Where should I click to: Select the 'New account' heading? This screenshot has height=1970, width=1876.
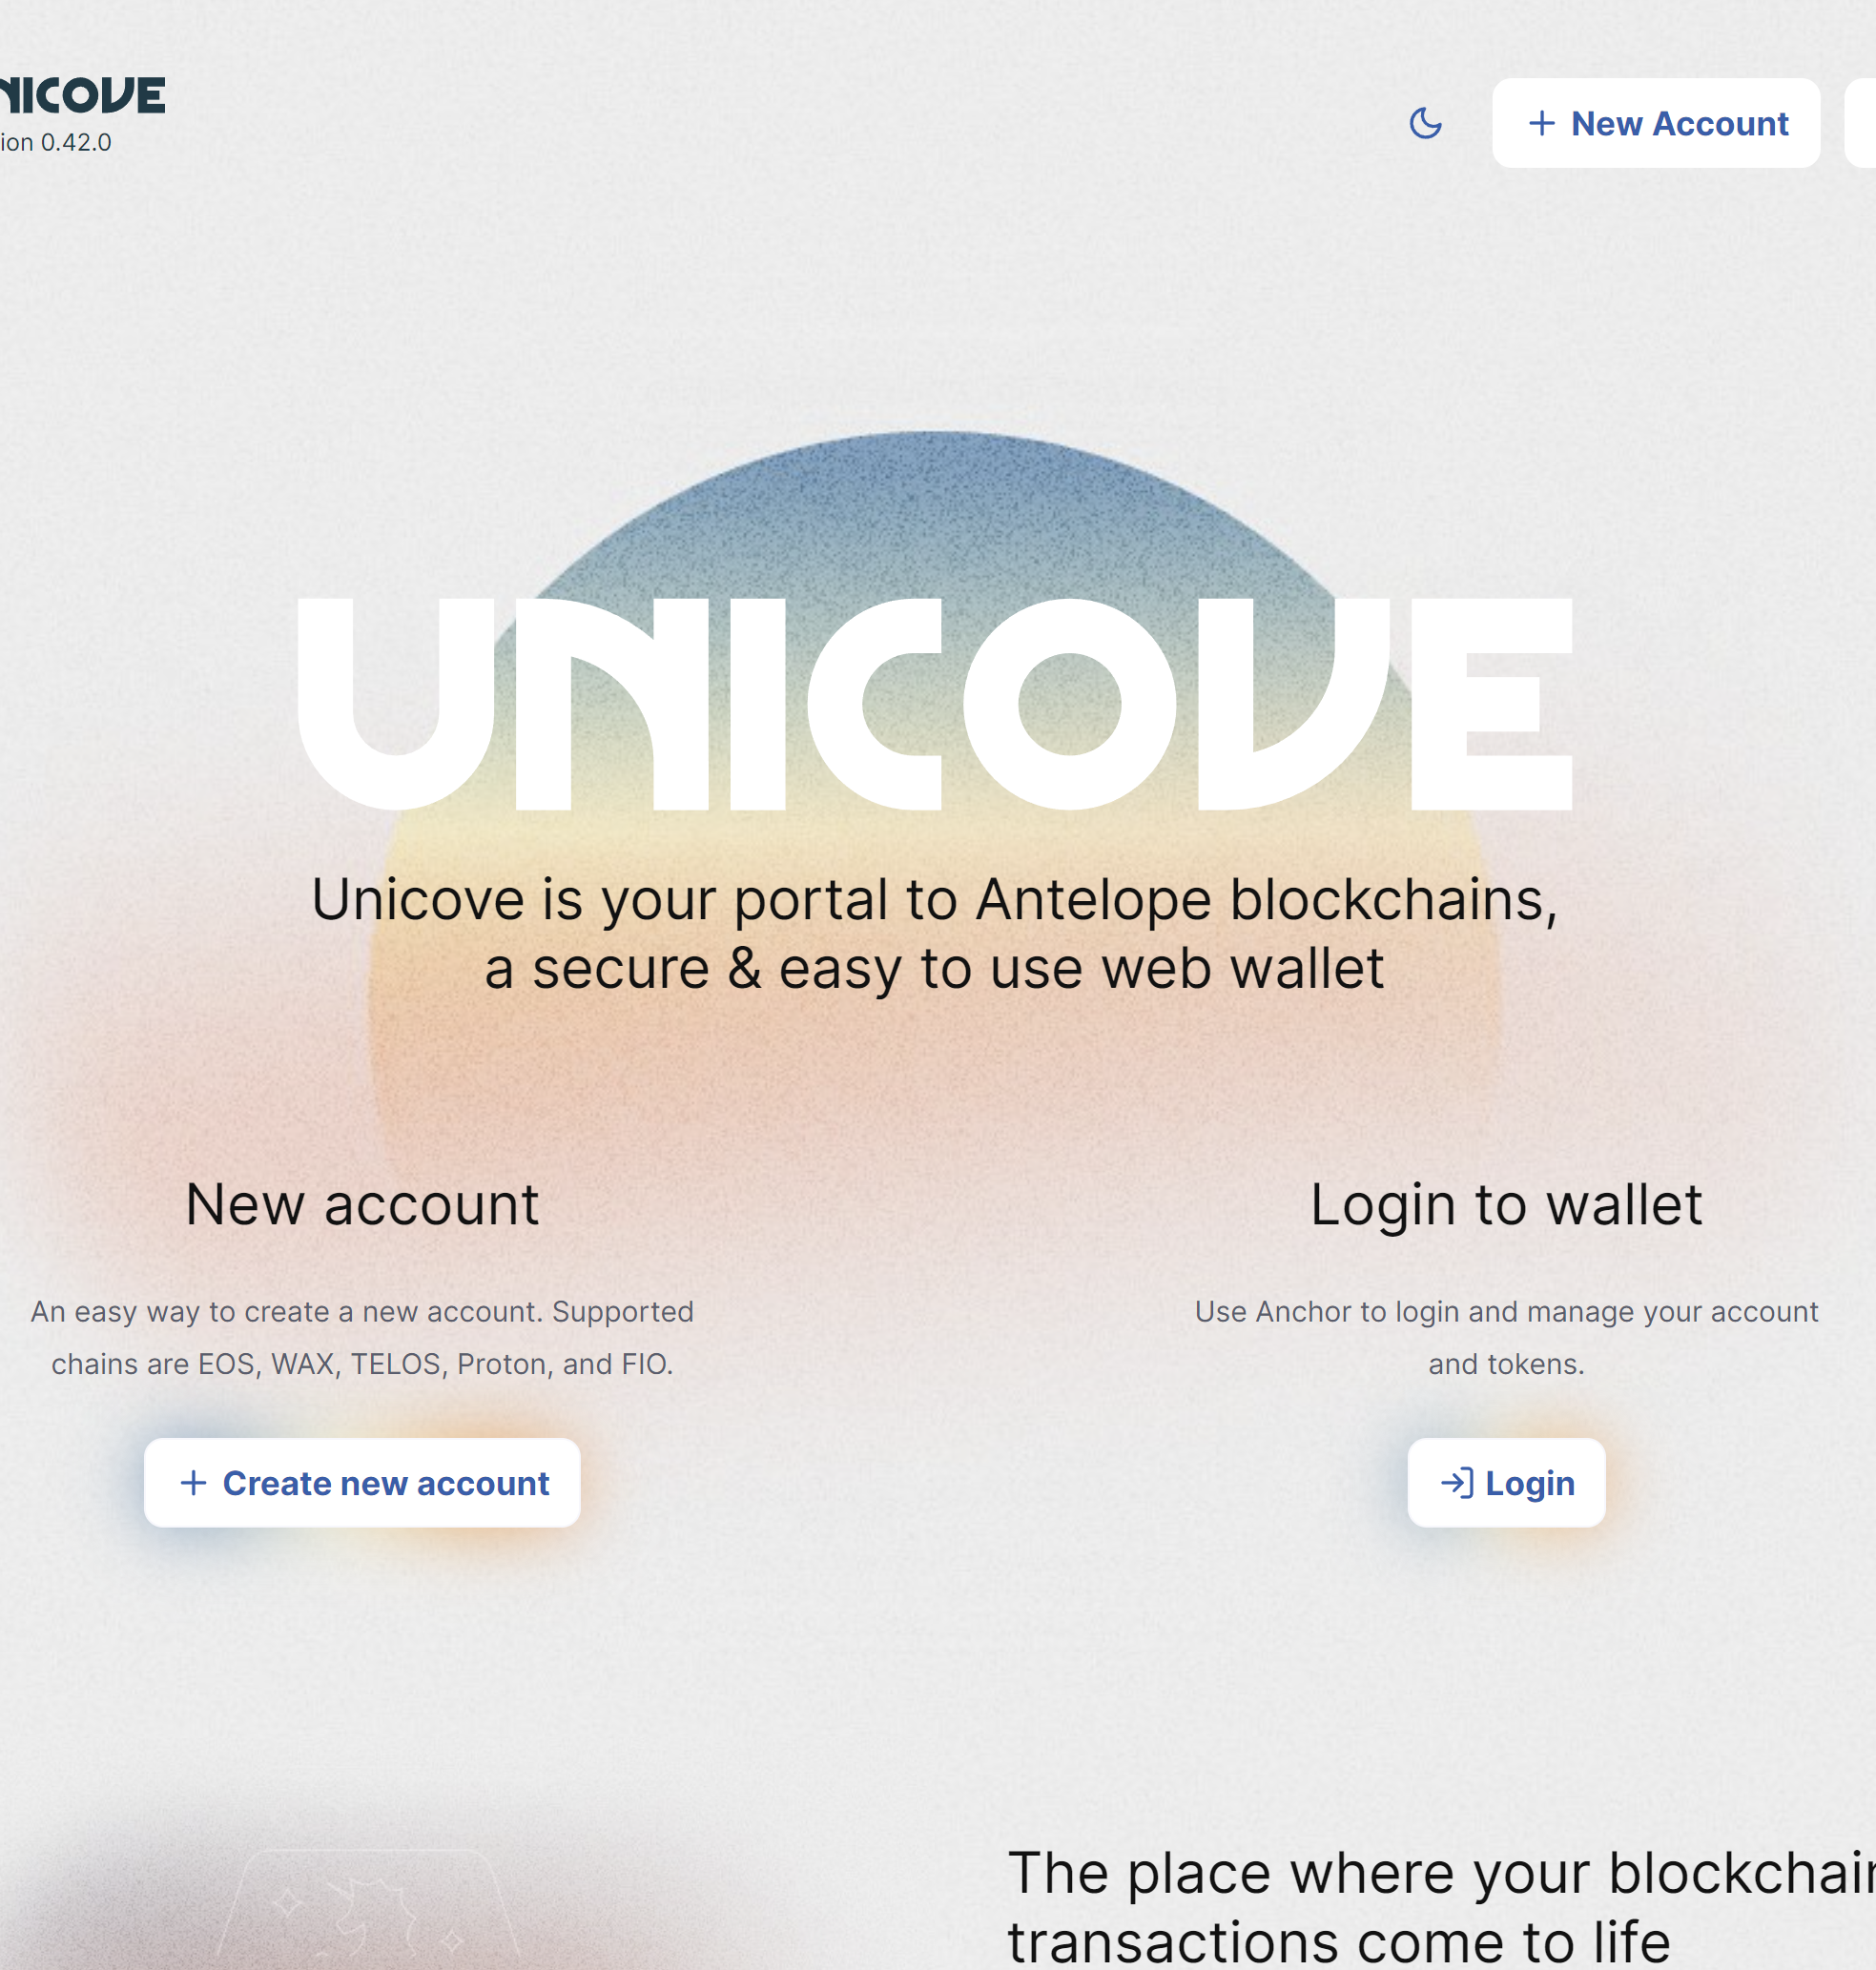point(362,1204)
